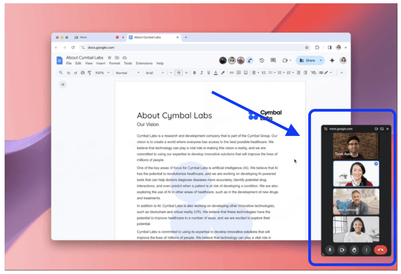
Task: Select Tarek Ayed's video tile
Action: tap(356, 146)
